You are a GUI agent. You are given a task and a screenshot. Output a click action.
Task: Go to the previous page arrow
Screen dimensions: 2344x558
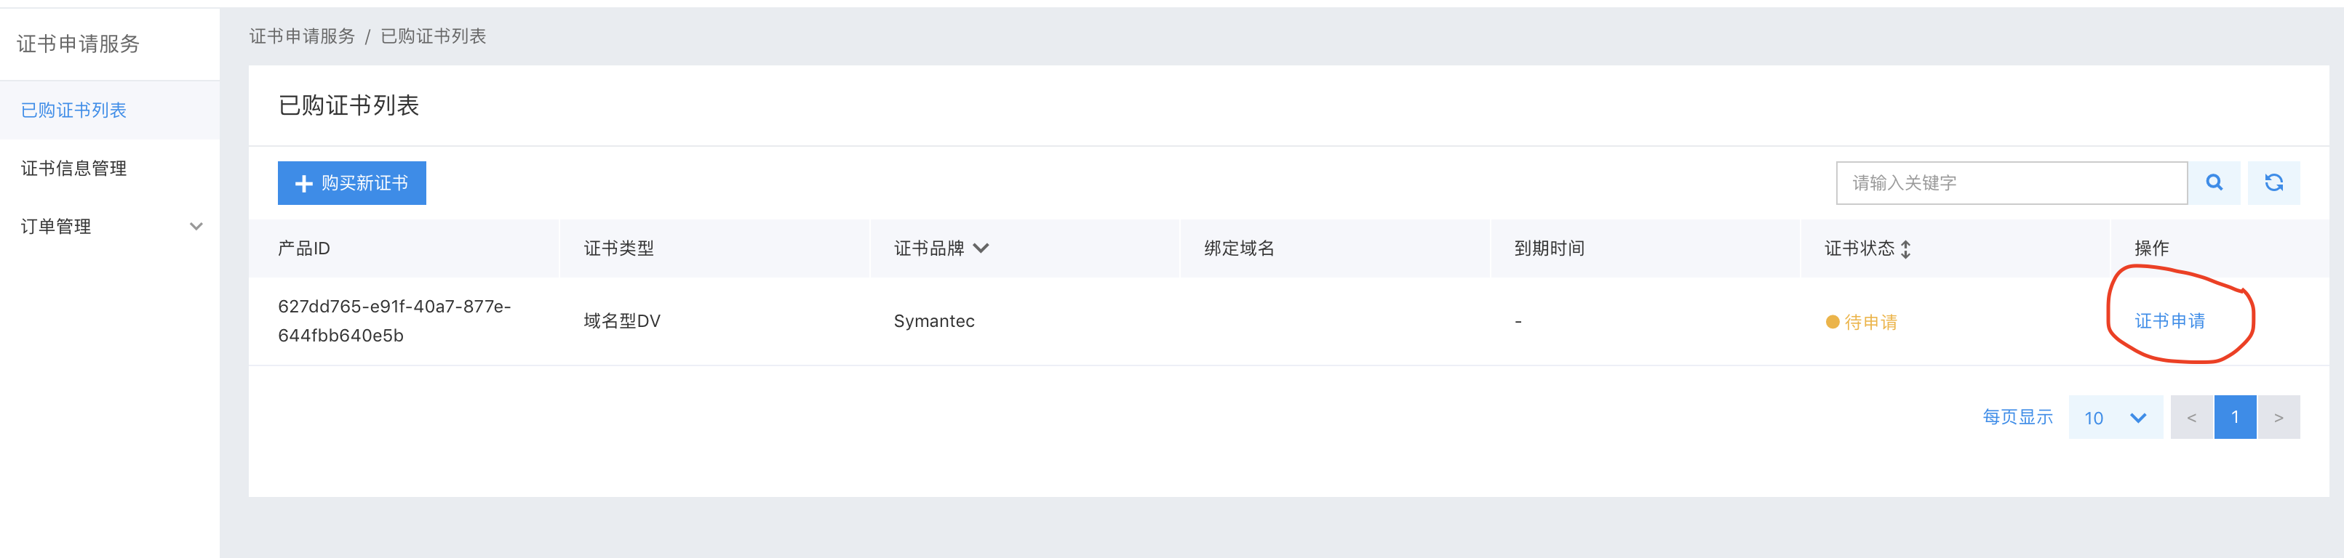[2191, 417]
